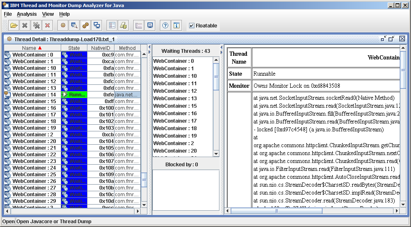Screen dimensions: 411x227
Task: Open the File menu
Action: pyautogui.click(x=8, y=14)
